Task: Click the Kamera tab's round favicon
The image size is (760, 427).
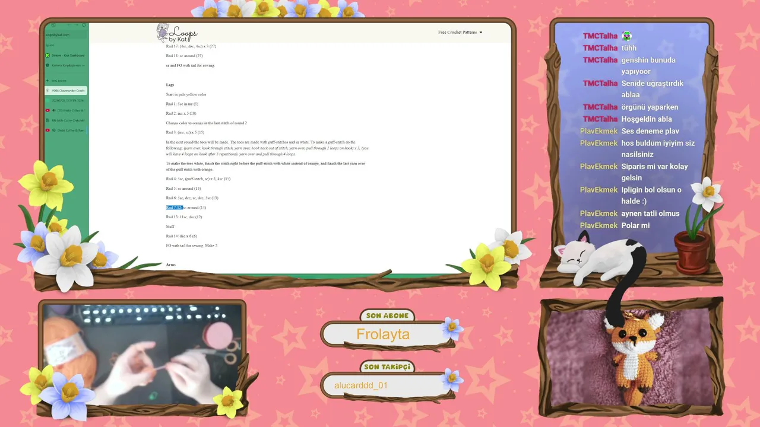Action: coord(47,65)
